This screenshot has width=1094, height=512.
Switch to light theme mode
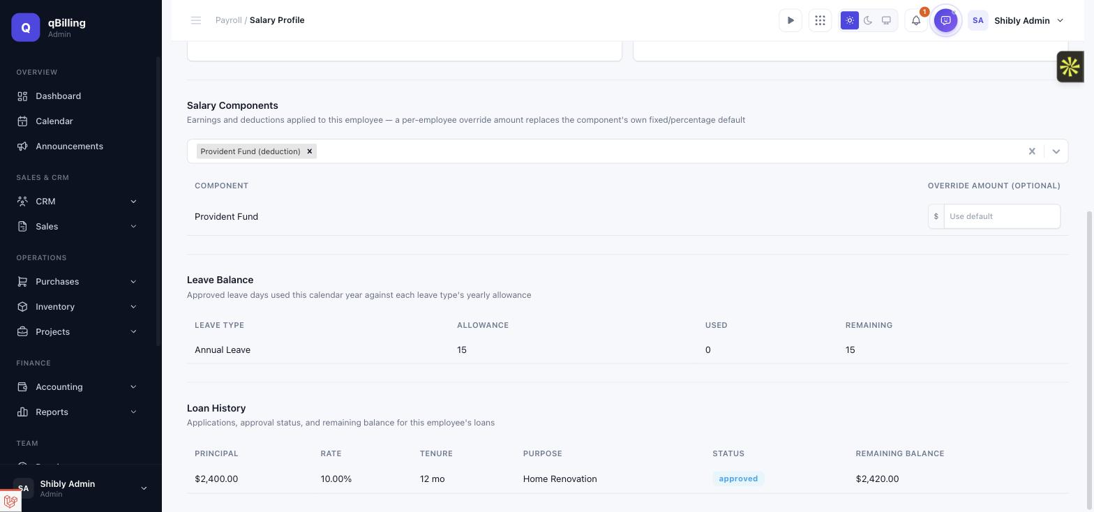(850, 20)
